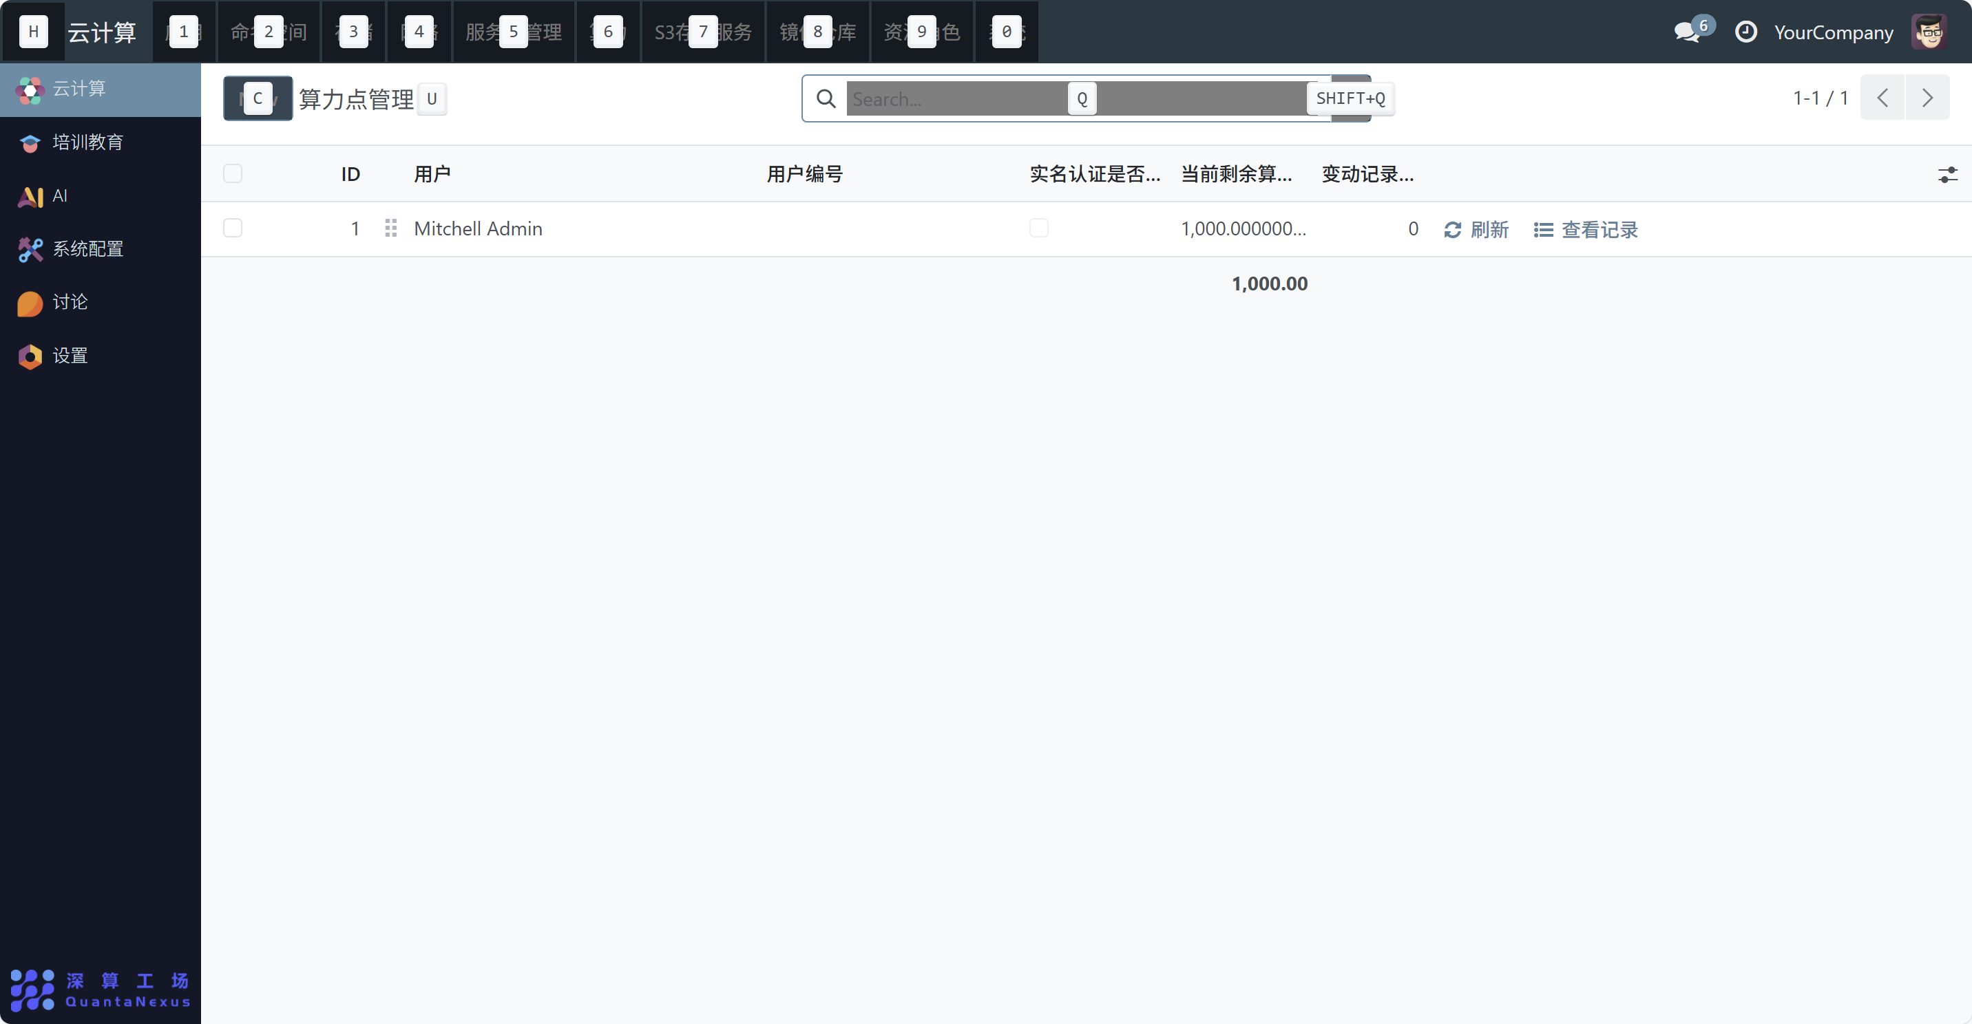Open 设置 settings app
The width and height of the screenshot is (1972, 1024).
coord(70,356)
